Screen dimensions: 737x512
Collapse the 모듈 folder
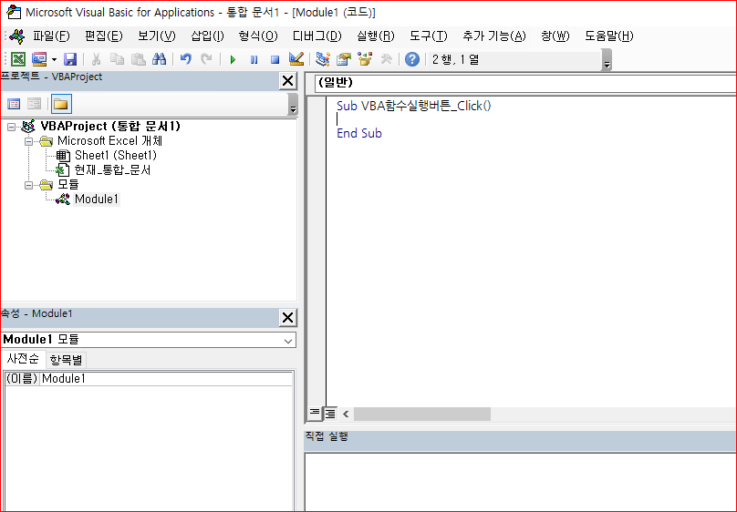[28, 185]
